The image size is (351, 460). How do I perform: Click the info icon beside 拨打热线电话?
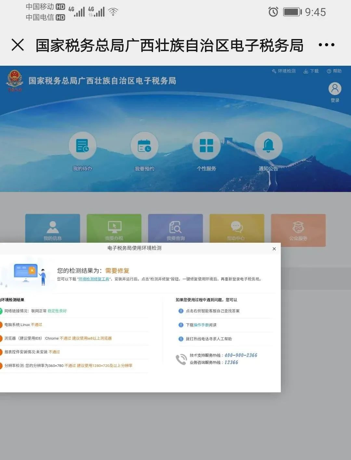click(181, 339)
